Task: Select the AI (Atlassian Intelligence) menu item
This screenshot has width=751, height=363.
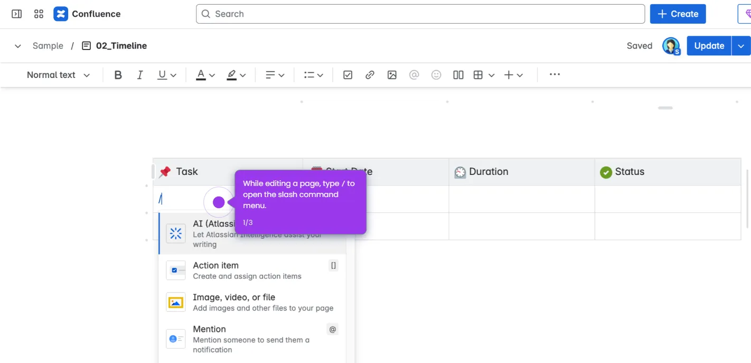Action: (252, 233)
